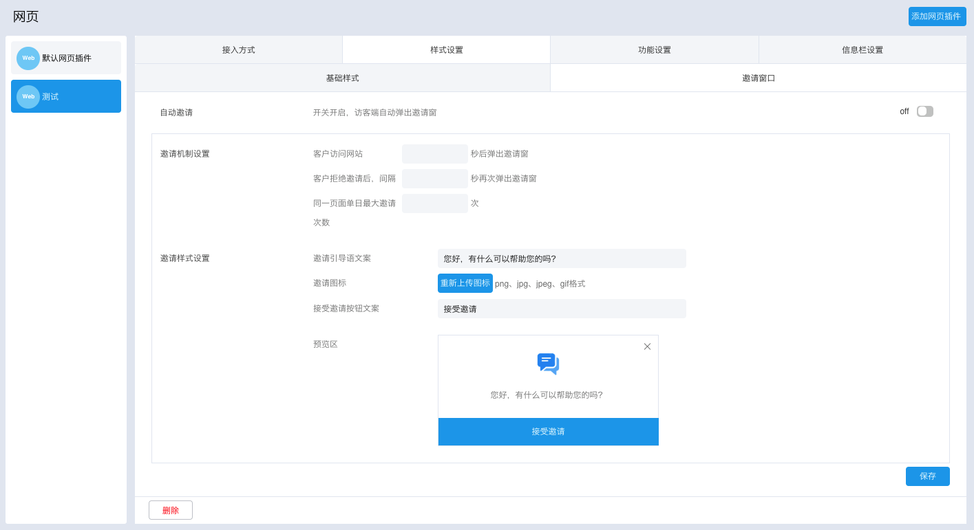This screenshot has width=974, height=530.
Task: Click the Web icon beside 默认网页插件
Action: tap(28, 58)
